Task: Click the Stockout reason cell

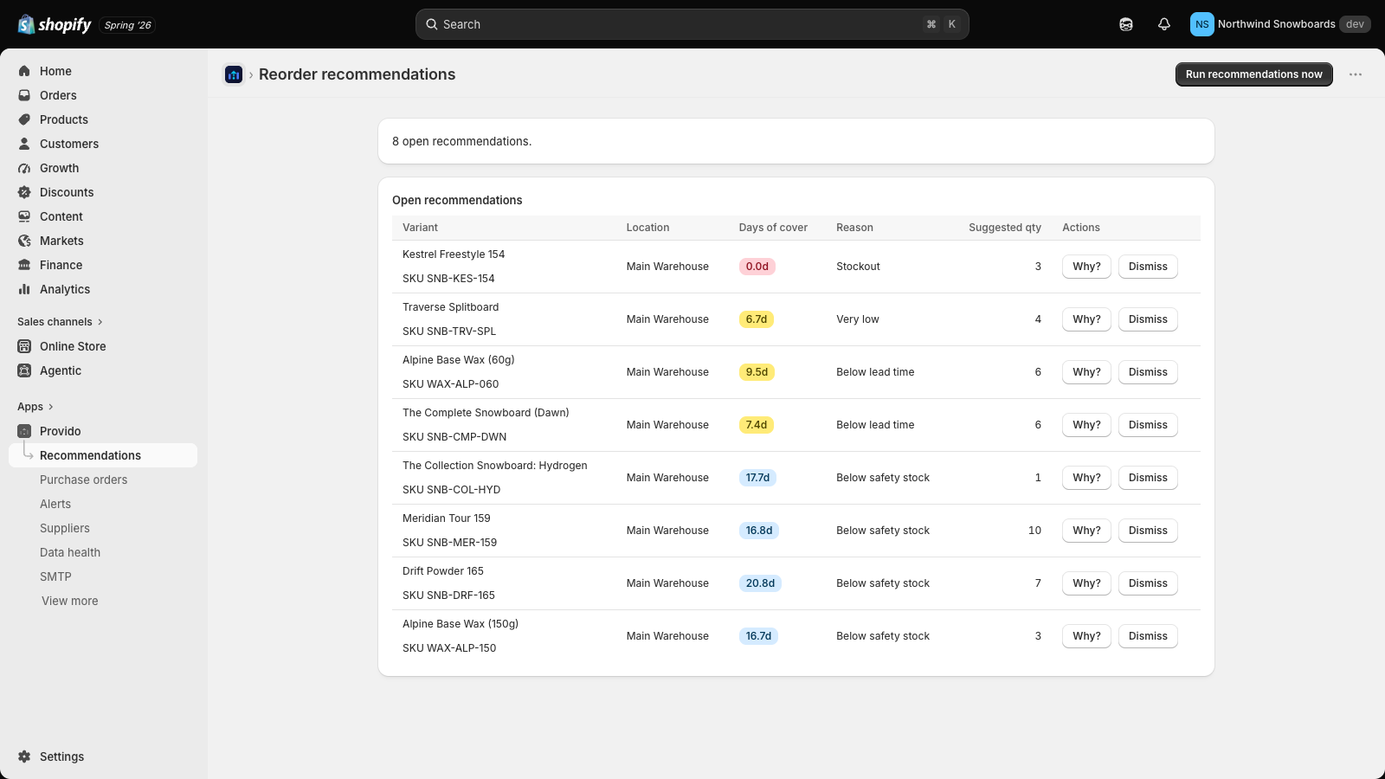Action: tap(858, 267)
